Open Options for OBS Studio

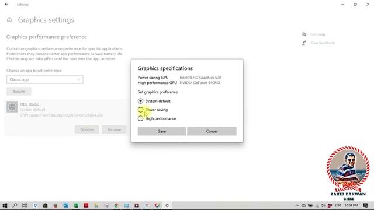point(87,129)
